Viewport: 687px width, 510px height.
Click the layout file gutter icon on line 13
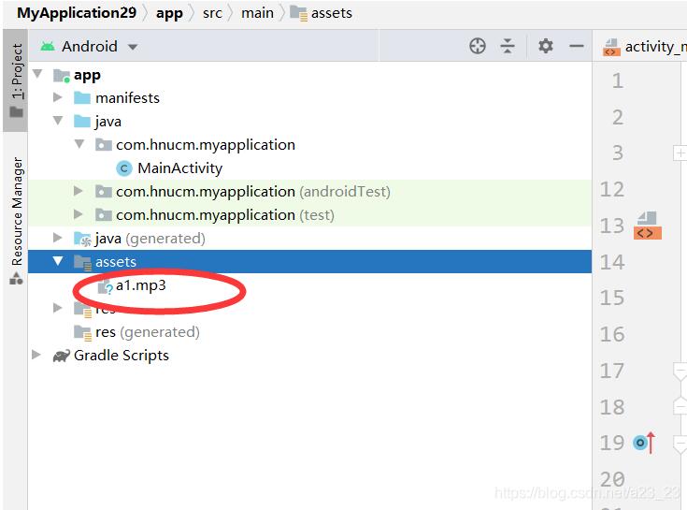pyautogui.click(x=647, y=226)
